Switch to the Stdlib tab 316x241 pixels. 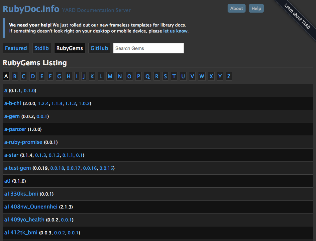tap(42, 48)
